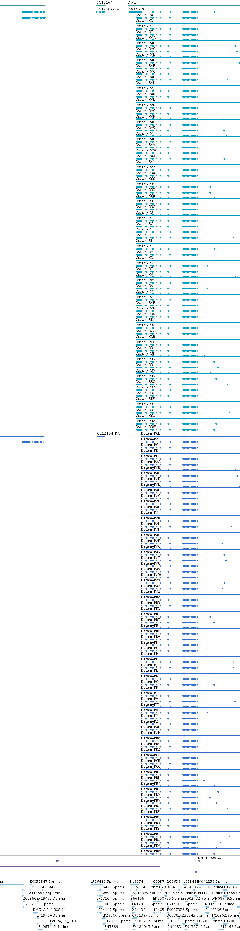Click the Dscam-PCA protein label

(x=151, y=755)
